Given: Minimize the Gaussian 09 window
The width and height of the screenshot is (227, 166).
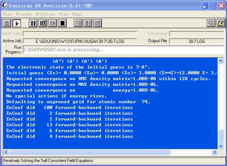Looking at the screenshot, I should click(205, 6).
